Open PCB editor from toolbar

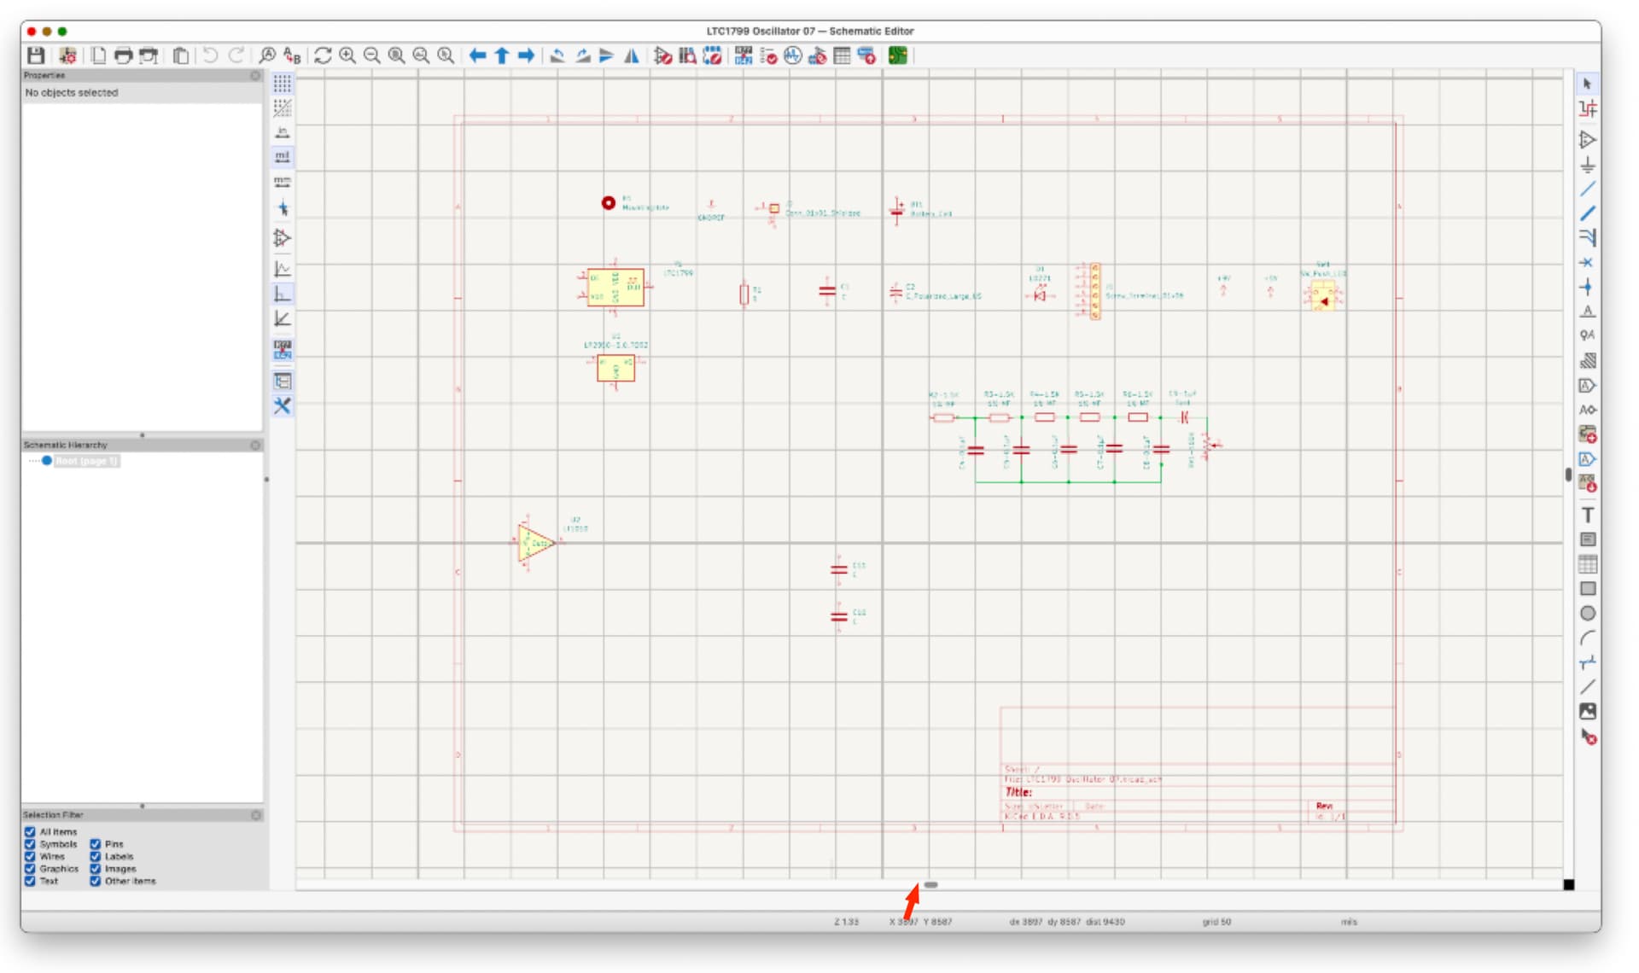tap(897, 55)
